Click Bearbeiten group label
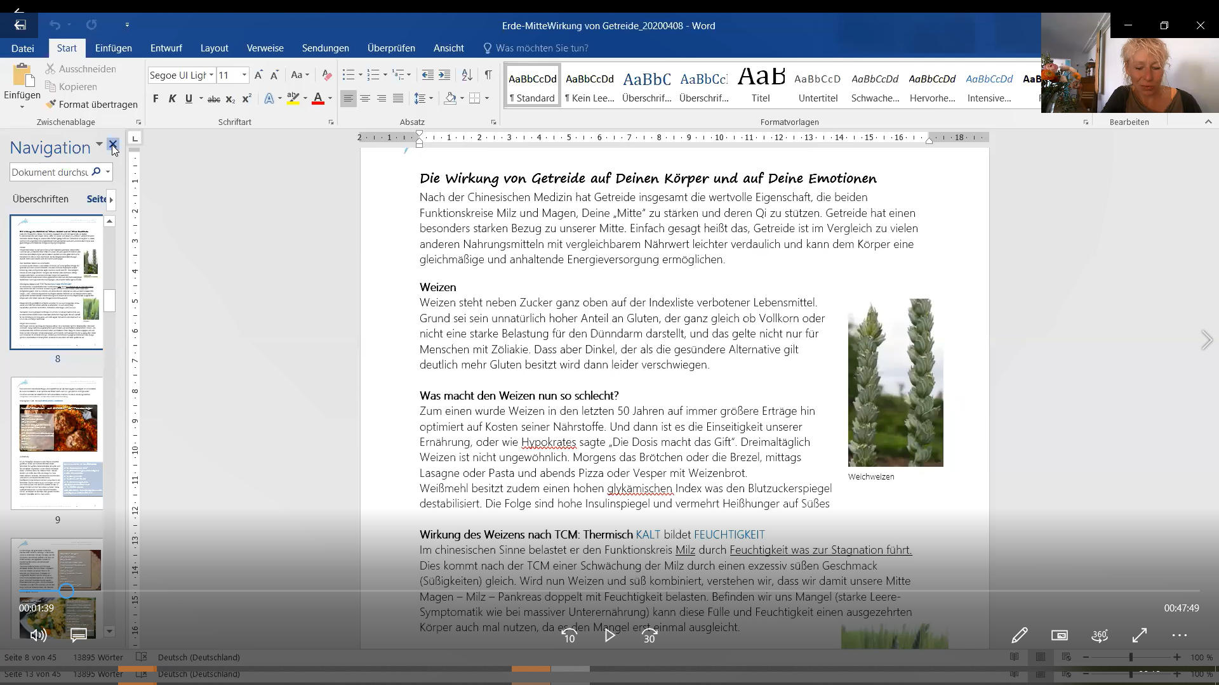 click(1129, 122)
